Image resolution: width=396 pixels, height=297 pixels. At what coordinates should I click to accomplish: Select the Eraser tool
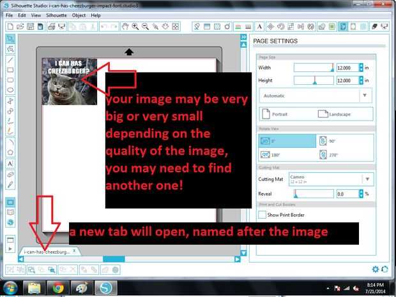pyautogui.click(x=10, y=175)
